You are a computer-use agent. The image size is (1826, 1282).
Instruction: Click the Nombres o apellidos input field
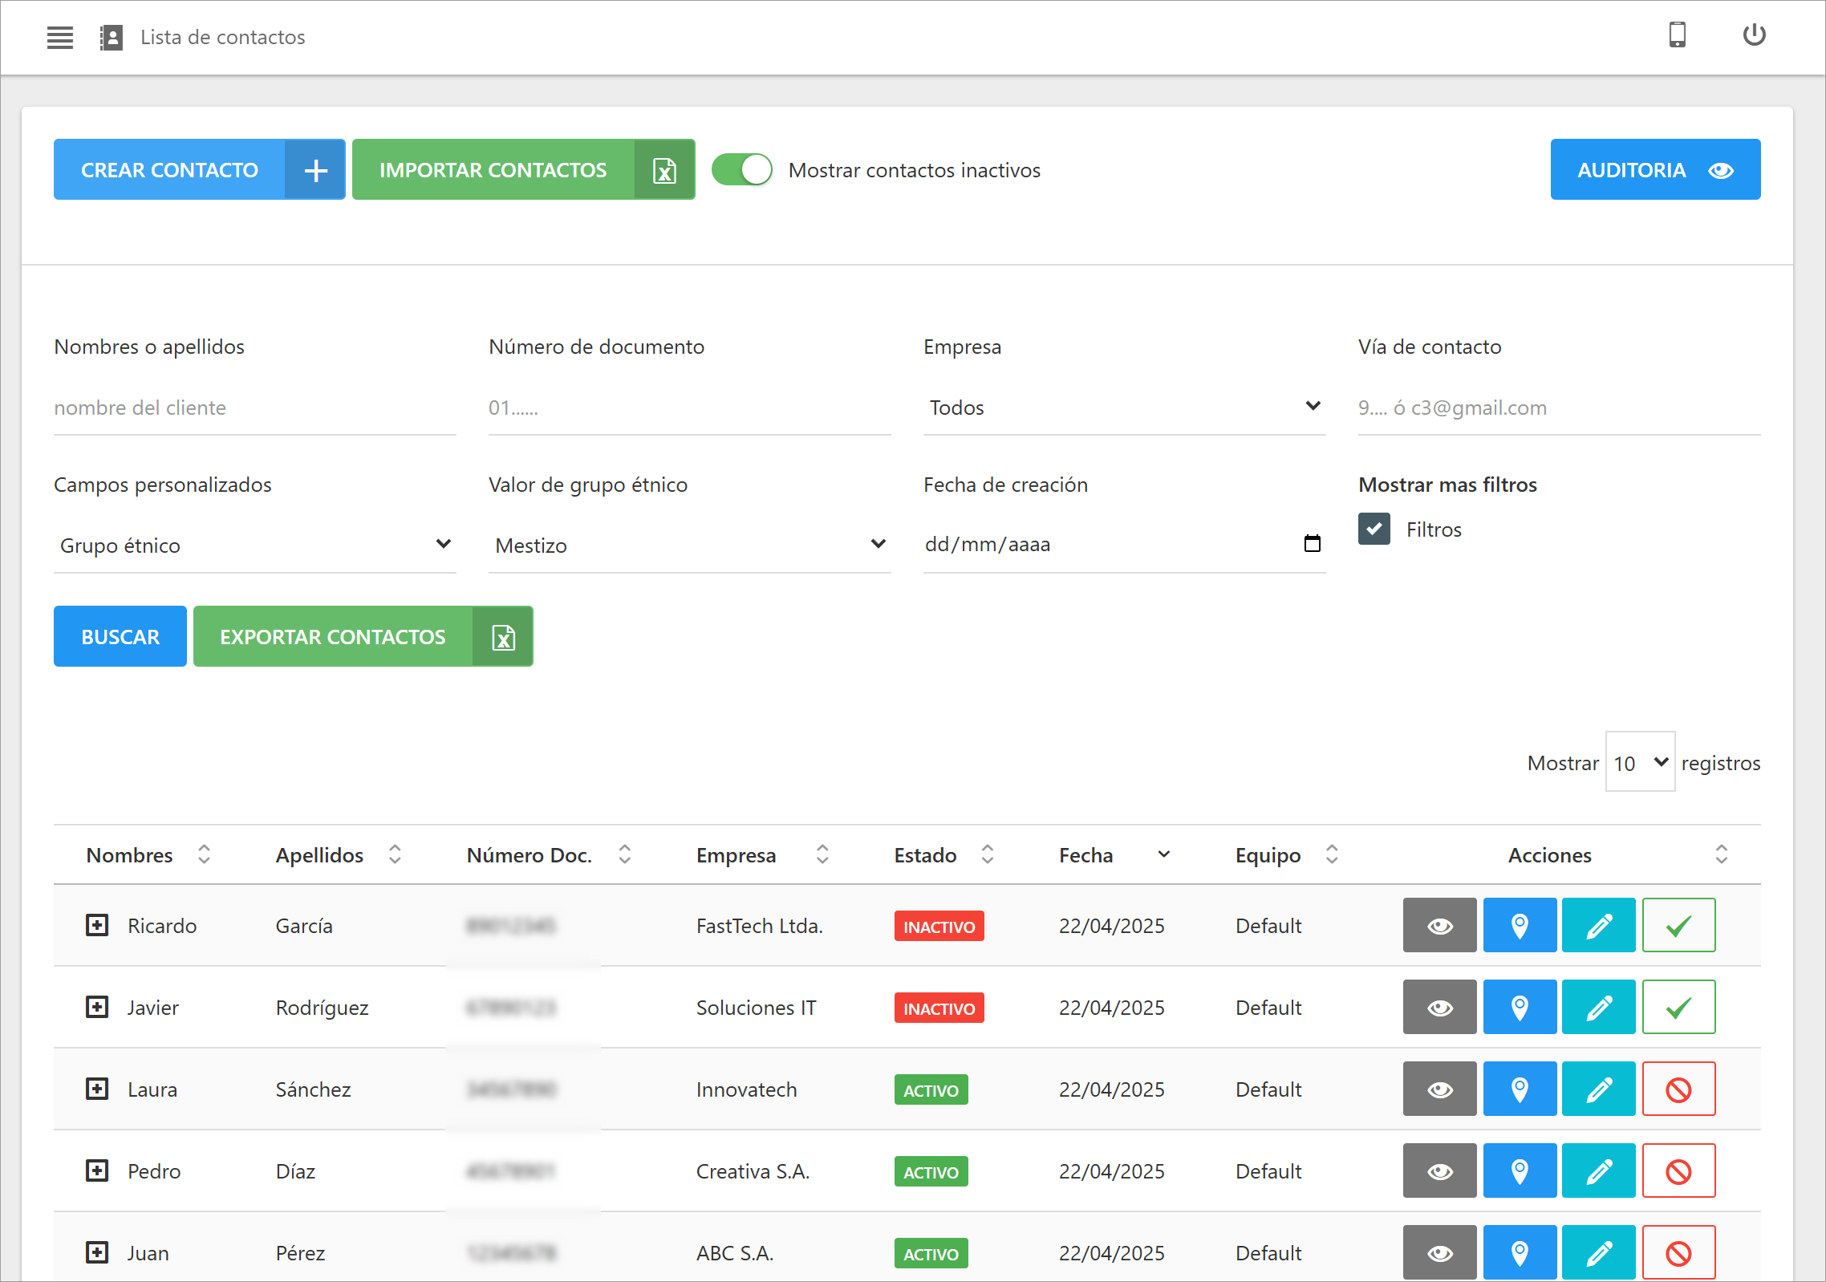coord(254,408)
